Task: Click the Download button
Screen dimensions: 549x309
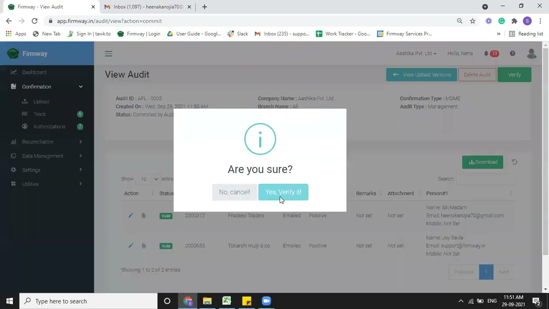Action: click(x=483, y=162)
